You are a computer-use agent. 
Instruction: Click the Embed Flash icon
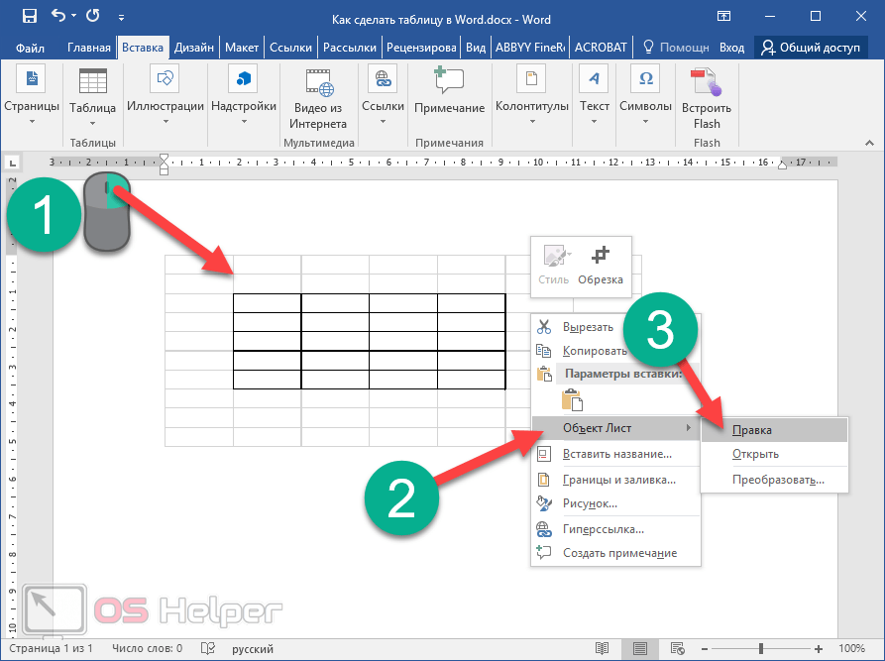[706, 81]
